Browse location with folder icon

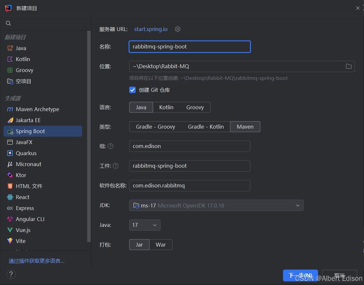coord(348,67)
